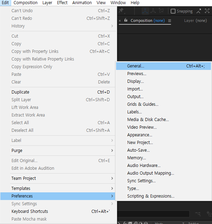
Task: Open Video Preview... preferences
Action: [x=163, y=127]
